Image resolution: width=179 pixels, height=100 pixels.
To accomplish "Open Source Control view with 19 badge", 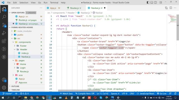I will pos(4,25).
